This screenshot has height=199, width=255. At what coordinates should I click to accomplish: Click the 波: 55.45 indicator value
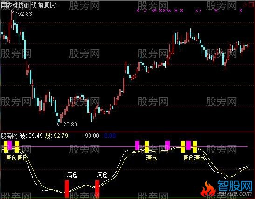pos(31,136)
